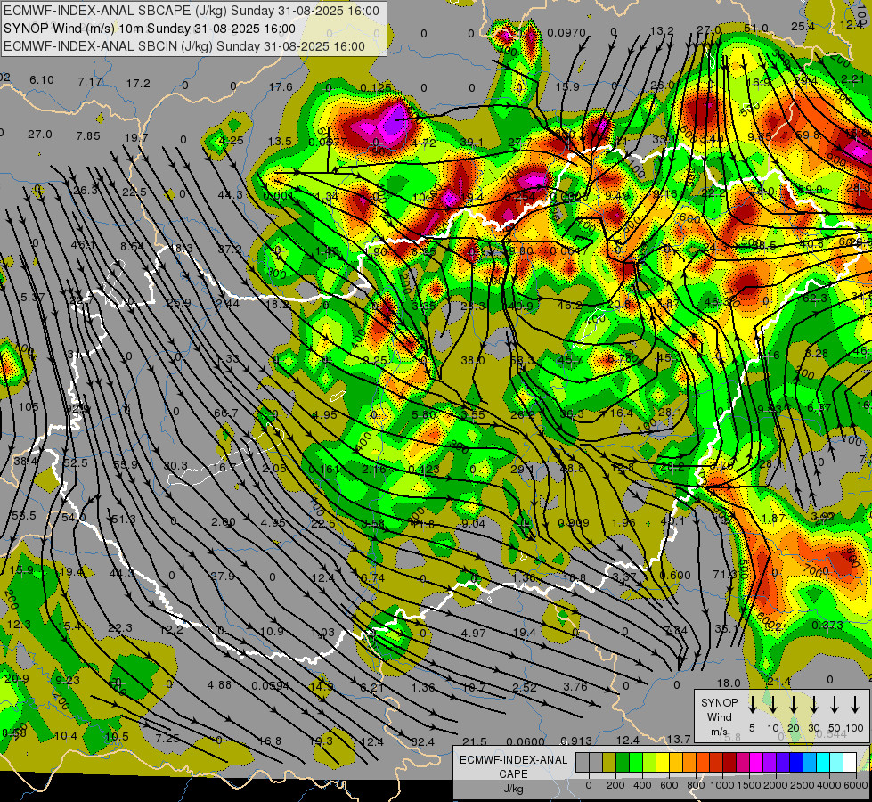Image resolution: width=872 pixels, height=802 pixels.
Task: Click the map value 30.3
Action: tap(175, 465)
